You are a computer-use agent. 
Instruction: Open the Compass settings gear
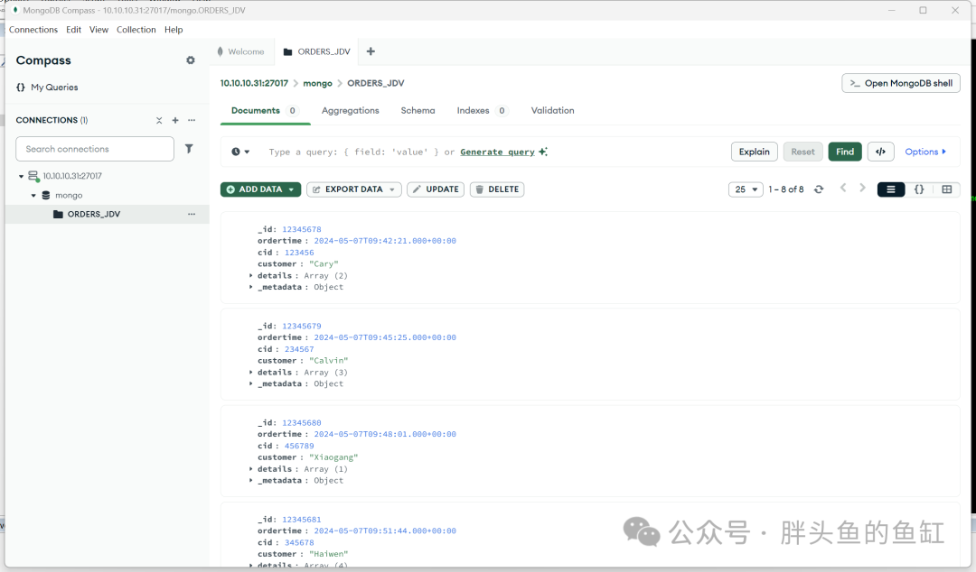191,60
